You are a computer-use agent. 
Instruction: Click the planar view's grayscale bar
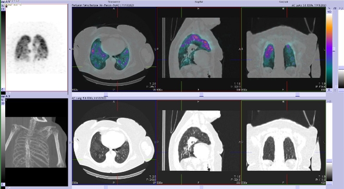coord(3,49)
